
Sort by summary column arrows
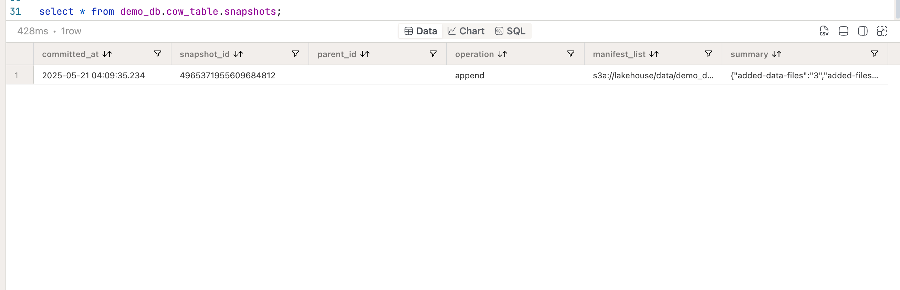777,54
